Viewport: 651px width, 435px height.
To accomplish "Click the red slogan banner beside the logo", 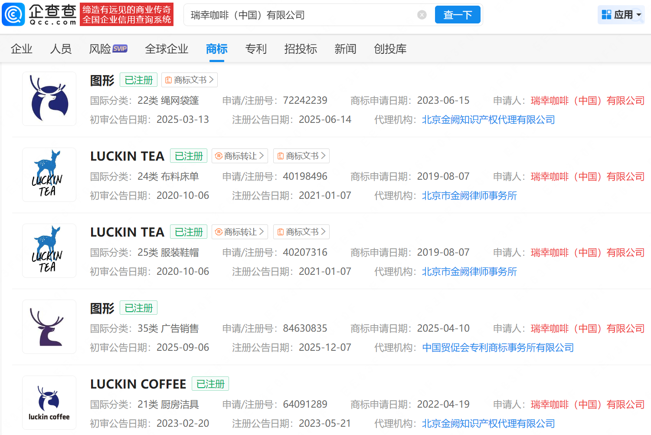I will [127, 15].
